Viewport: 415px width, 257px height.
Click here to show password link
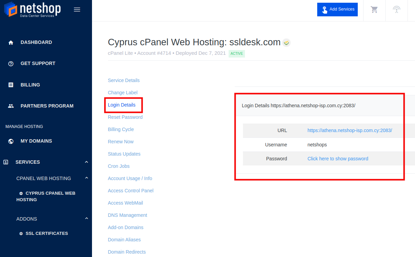pyautogui.click(x=338, y=159)
